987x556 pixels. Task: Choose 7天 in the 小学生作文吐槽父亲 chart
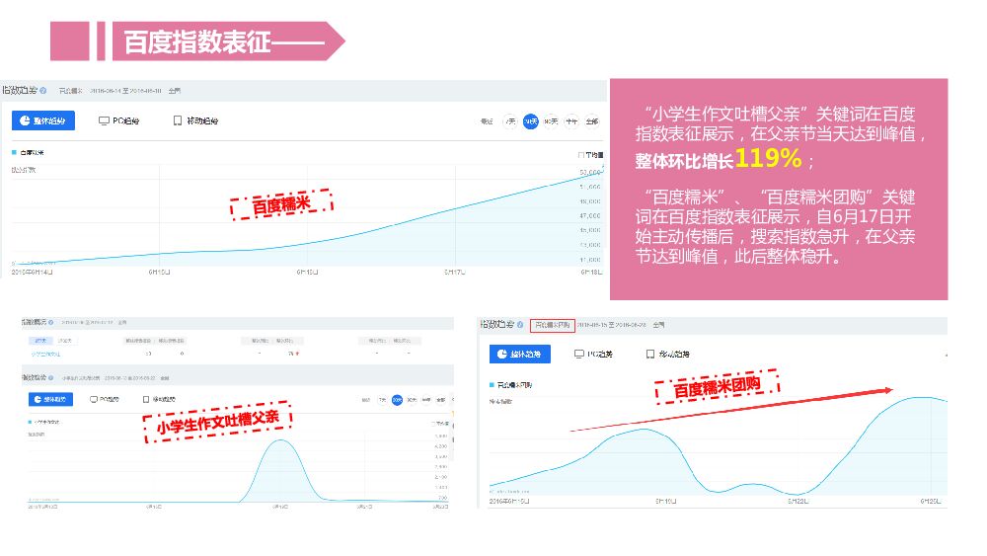coord(382,400)
